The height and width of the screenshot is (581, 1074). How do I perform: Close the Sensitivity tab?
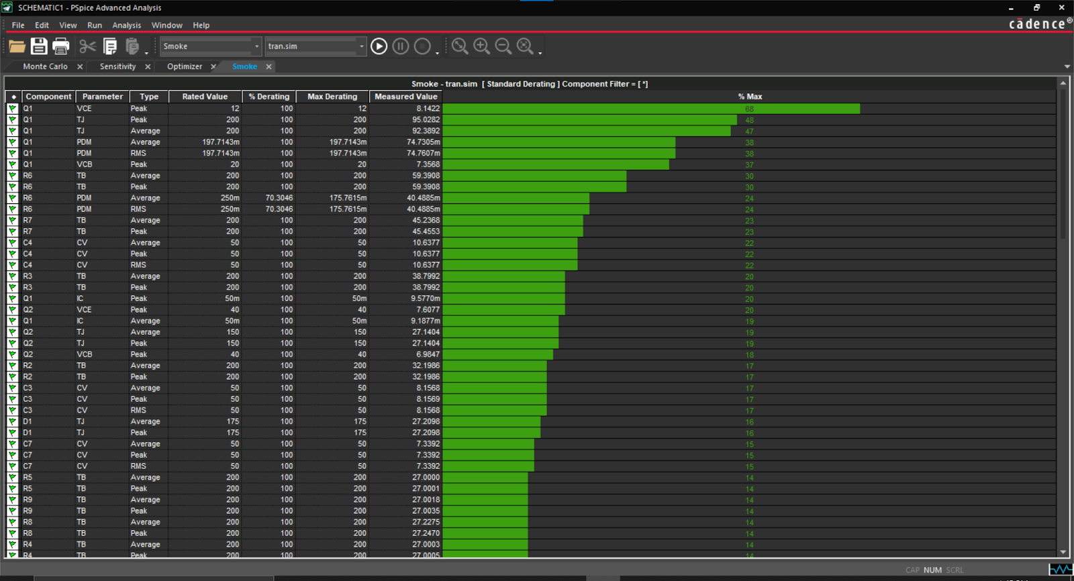click(148, 66)
